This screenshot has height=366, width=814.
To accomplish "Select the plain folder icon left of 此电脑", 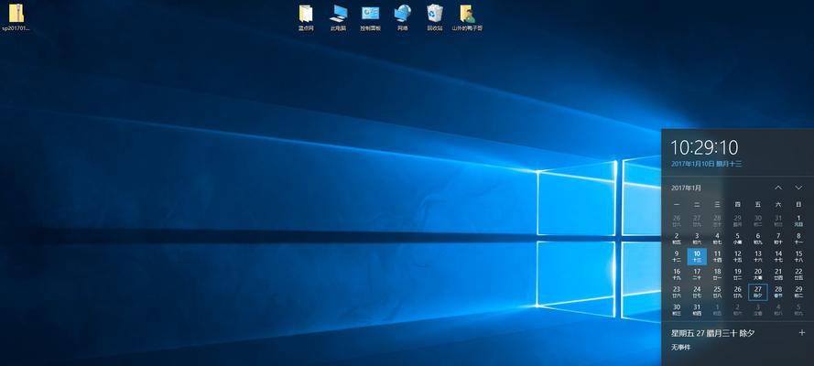I will [x=307, y=18].
